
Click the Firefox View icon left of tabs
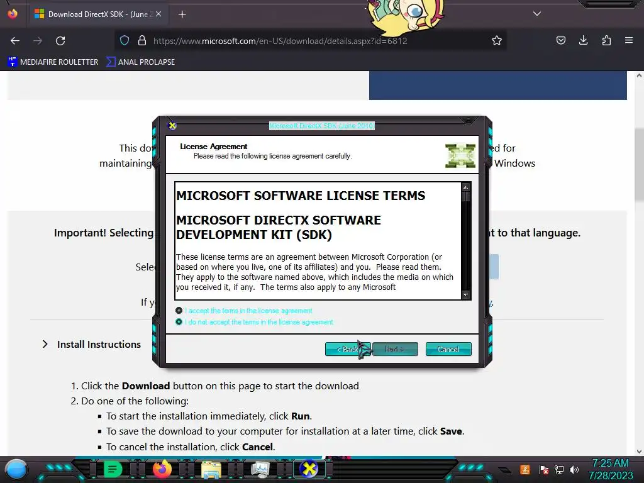coord(13,14)
